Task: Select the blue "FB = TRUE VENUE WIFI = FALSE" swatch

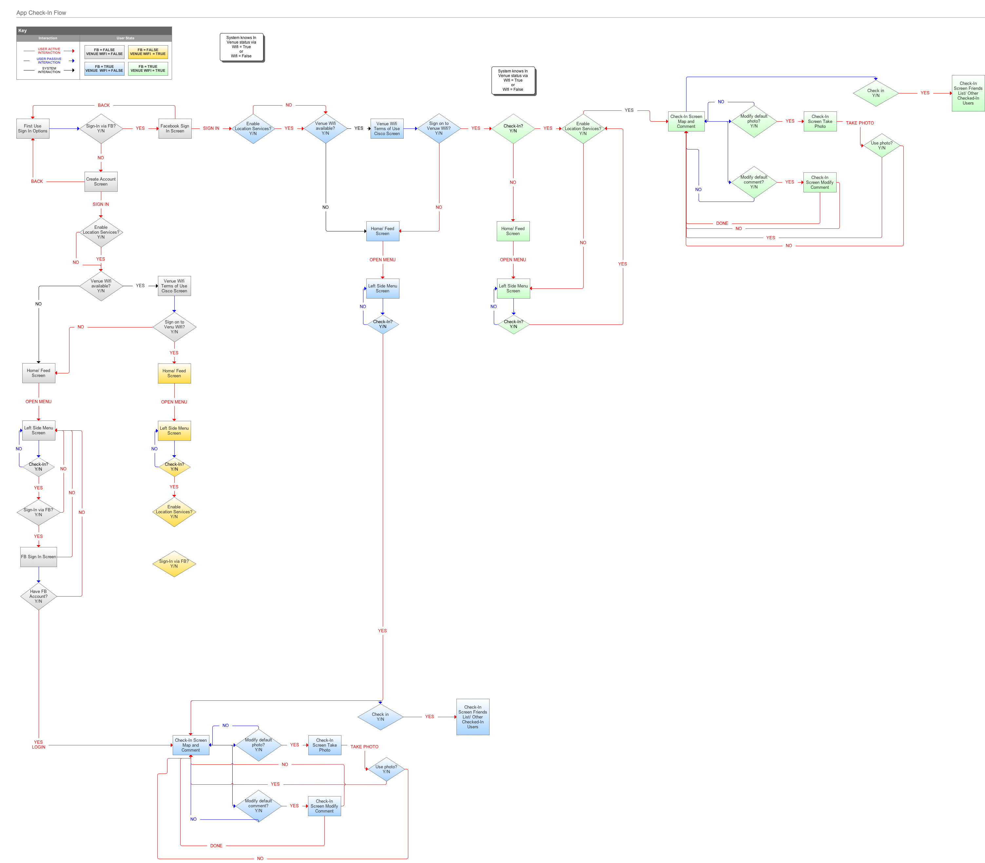Action: pos(105,69)
